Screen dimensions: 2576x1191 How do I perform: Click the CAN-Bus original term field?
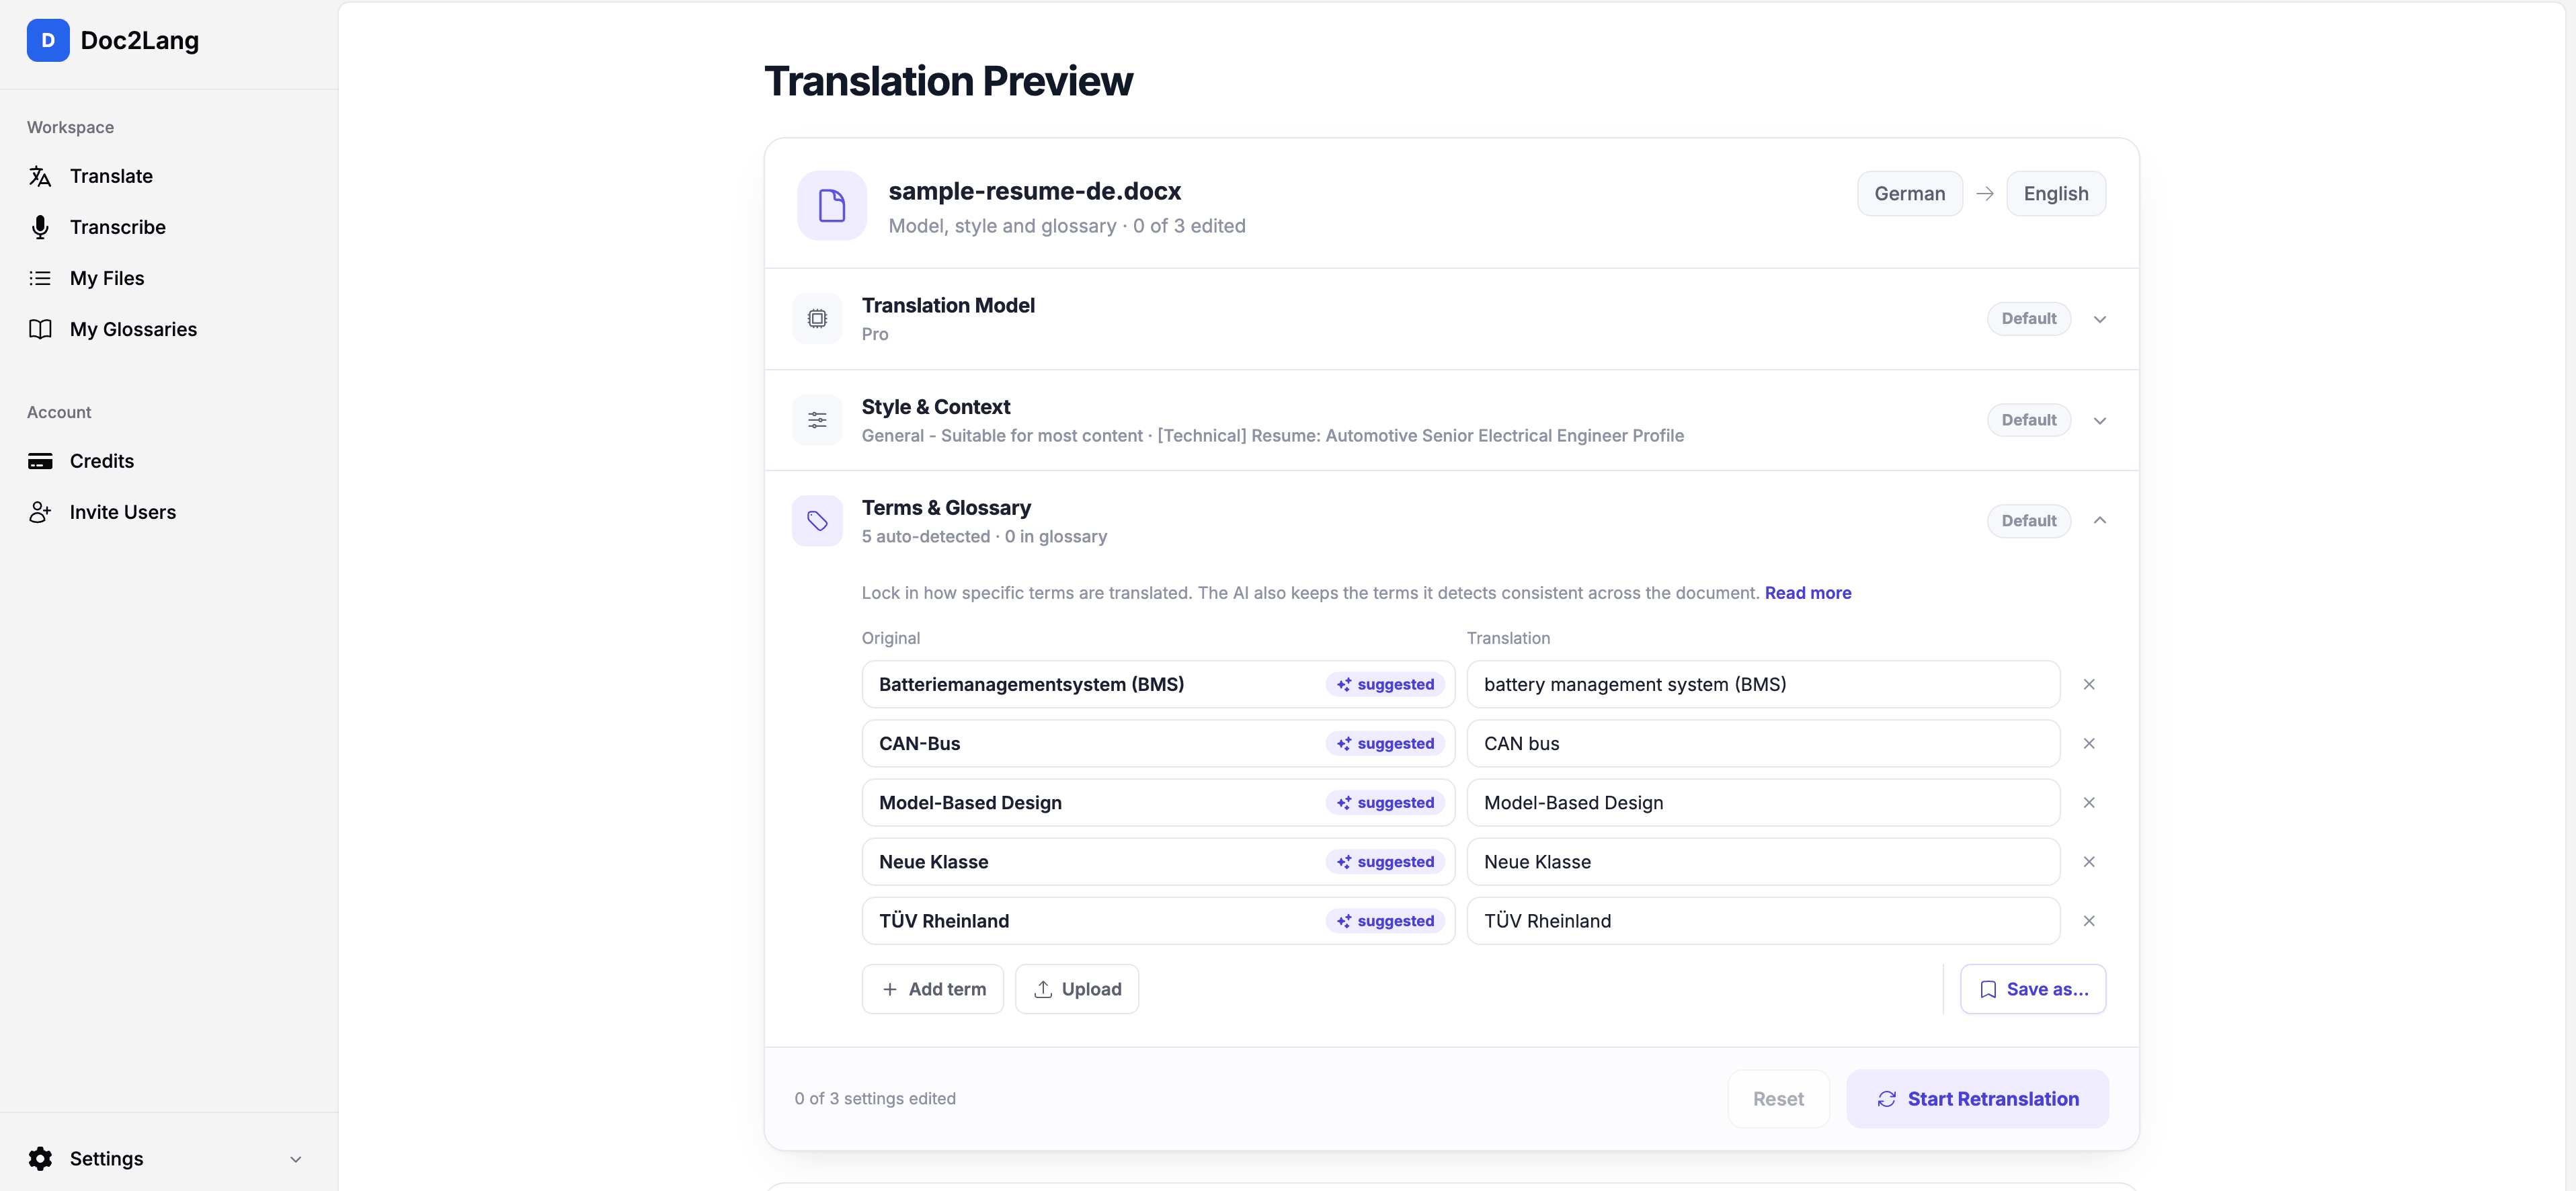tap(1157, 743)
